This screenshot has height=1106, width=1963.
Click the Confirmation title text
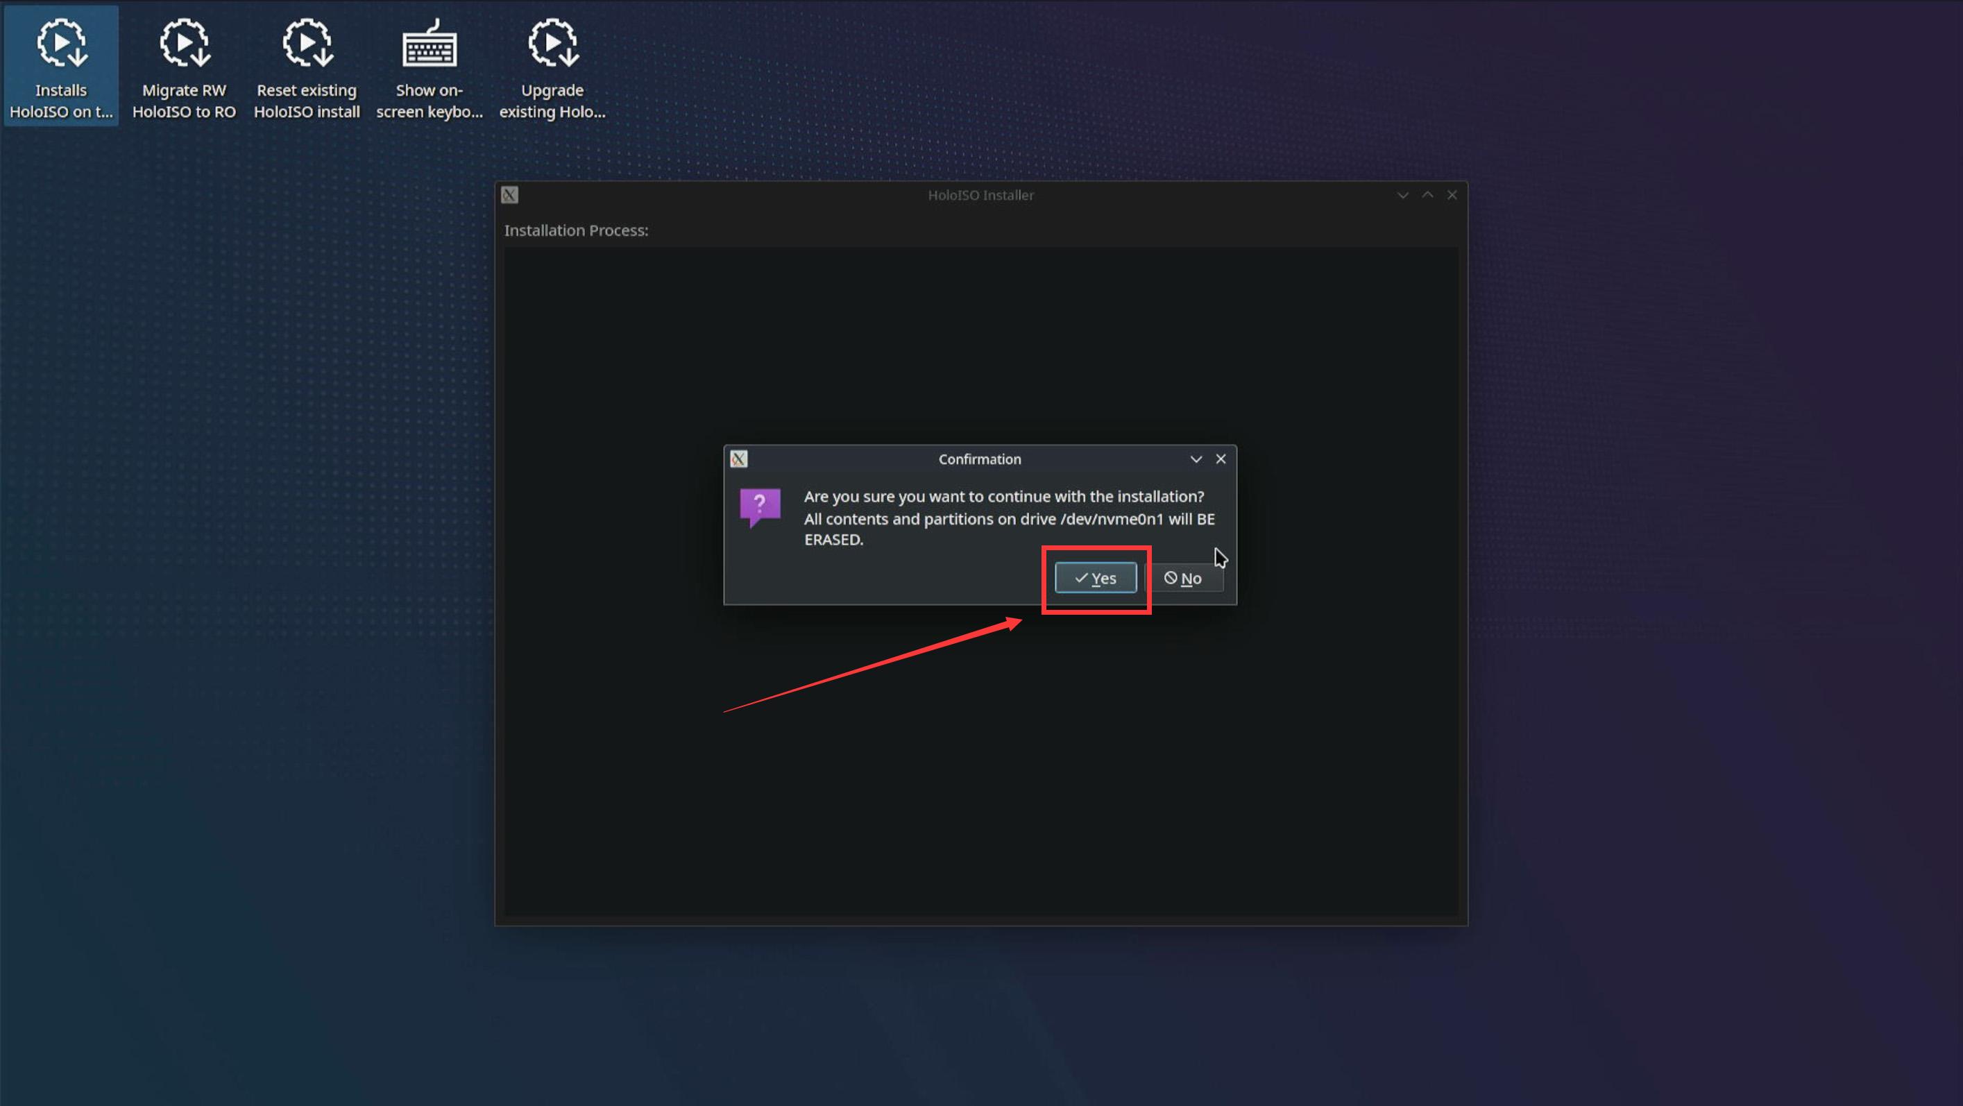(979, 459)
